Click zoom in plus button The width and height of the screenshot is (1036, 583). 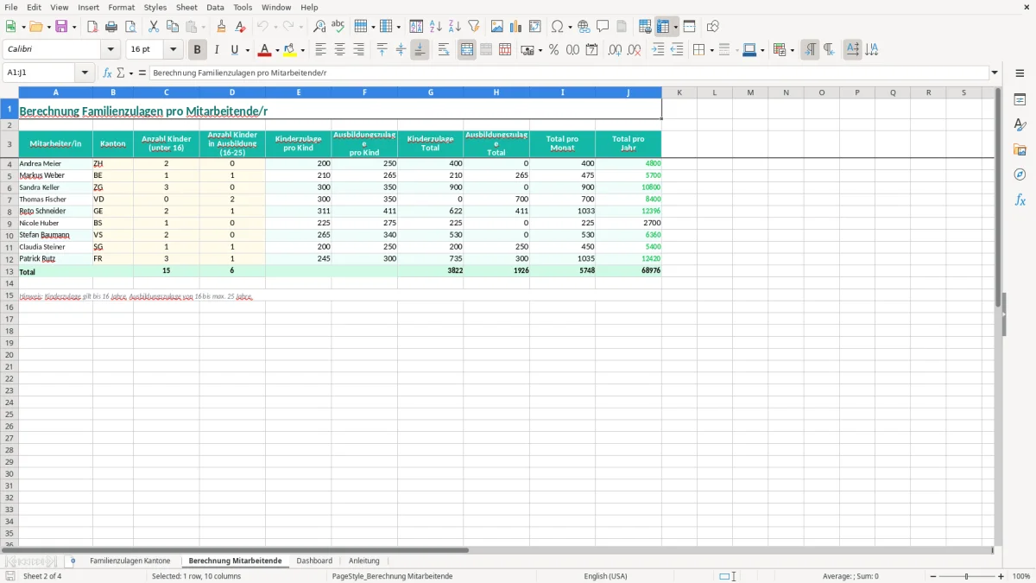(1001, 576)
